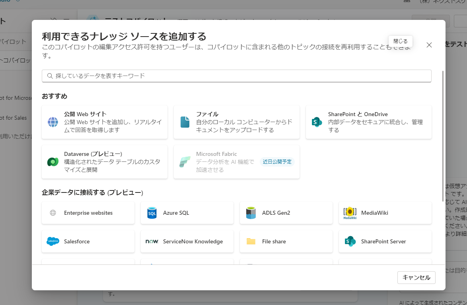The height and width of the screenshot is (305, 467).
Task: Click the dialog's vertical scrollbar
Action: click(x=443, y=136)
